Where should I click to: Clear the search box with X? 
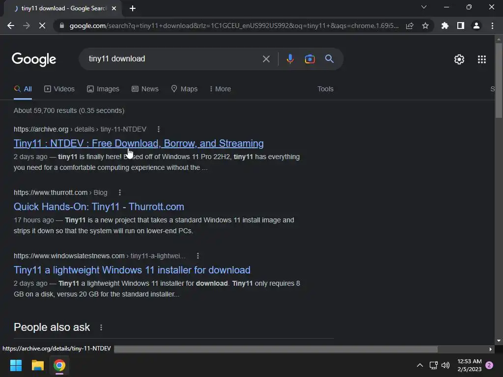(266, 59)
